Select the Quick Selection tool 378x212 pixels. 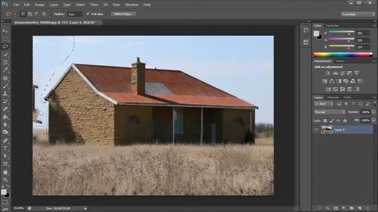click(x=5, y=54)
